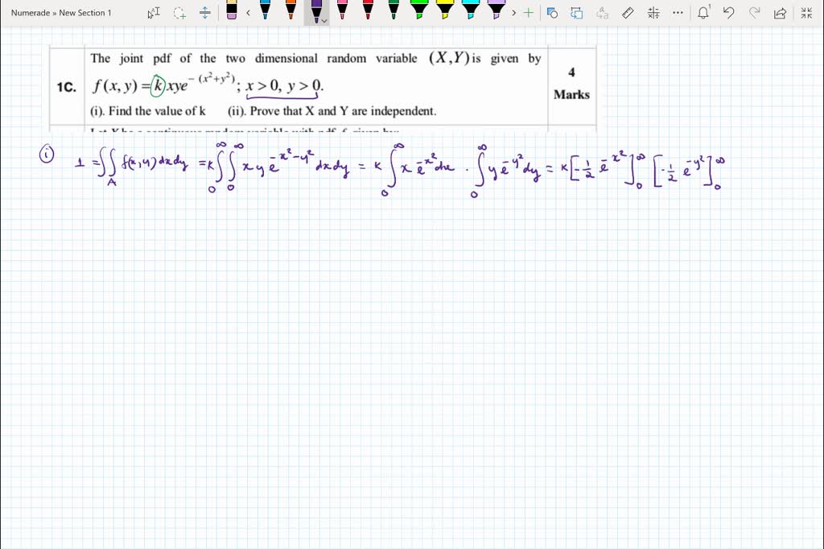Expand more pens with right chevron

click(514, 13)
